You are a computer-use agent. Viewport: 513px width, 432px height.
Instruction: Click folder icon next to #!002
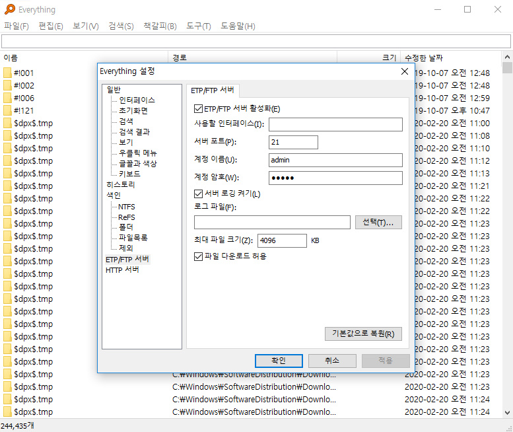(x=7, y=85)
